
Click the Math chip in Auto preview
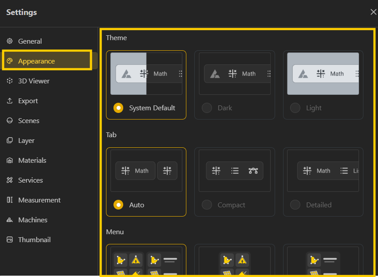[135, 171]
